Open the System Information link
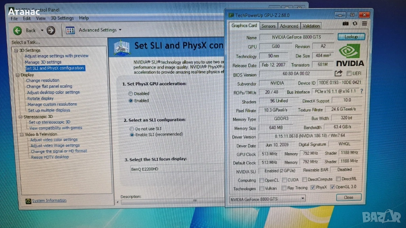This screenshot has height=228, width=406. tap(49, 201)
